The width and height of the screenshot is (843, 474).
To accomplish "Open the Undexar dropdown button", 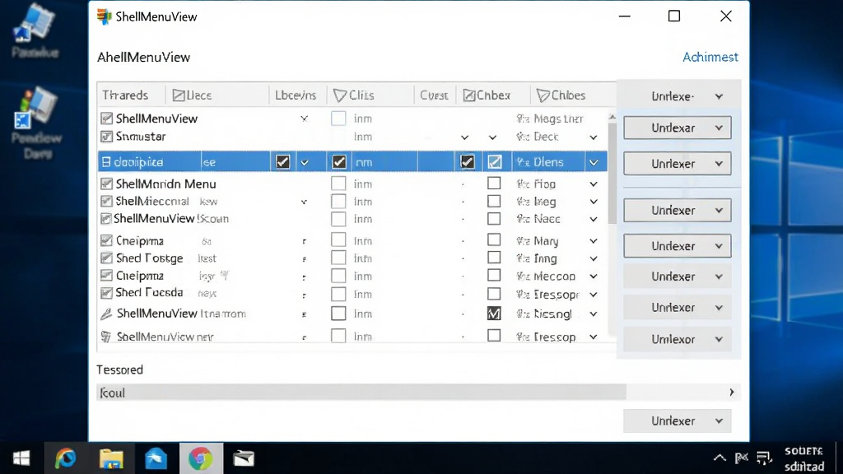I will point(678,128).
